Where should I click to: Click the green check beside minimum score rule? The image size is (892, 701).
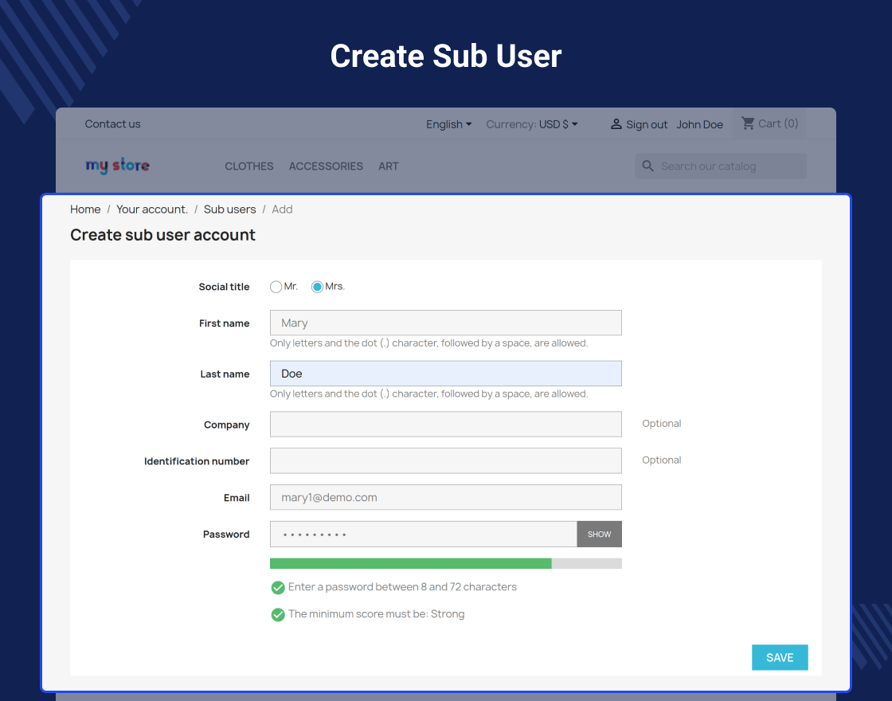[x=278, y=614]
